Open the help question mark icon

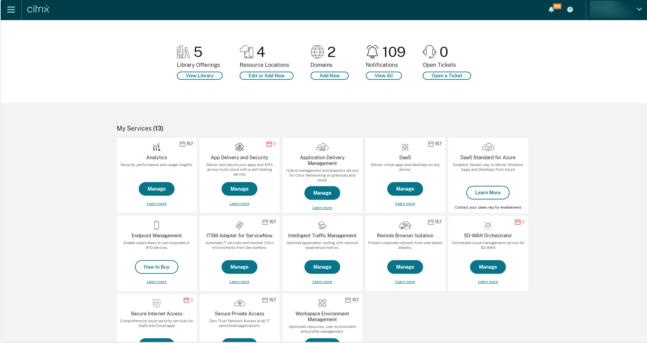570,10
